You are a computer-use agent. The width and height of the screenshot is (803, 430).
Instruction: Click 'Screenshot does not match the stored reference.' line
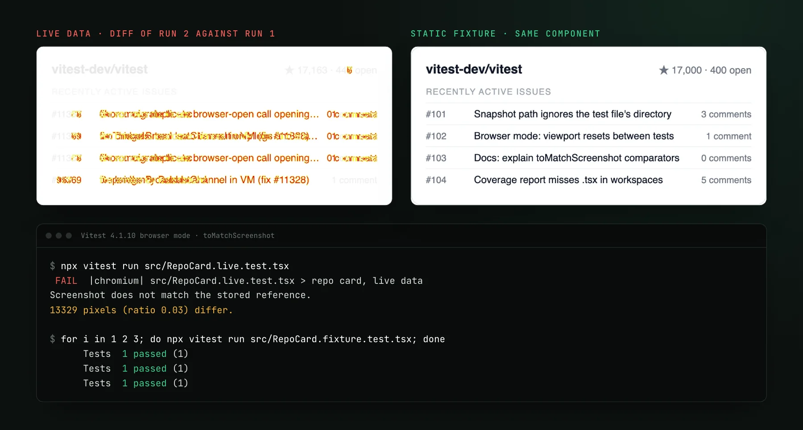click(x=180, y=295)
